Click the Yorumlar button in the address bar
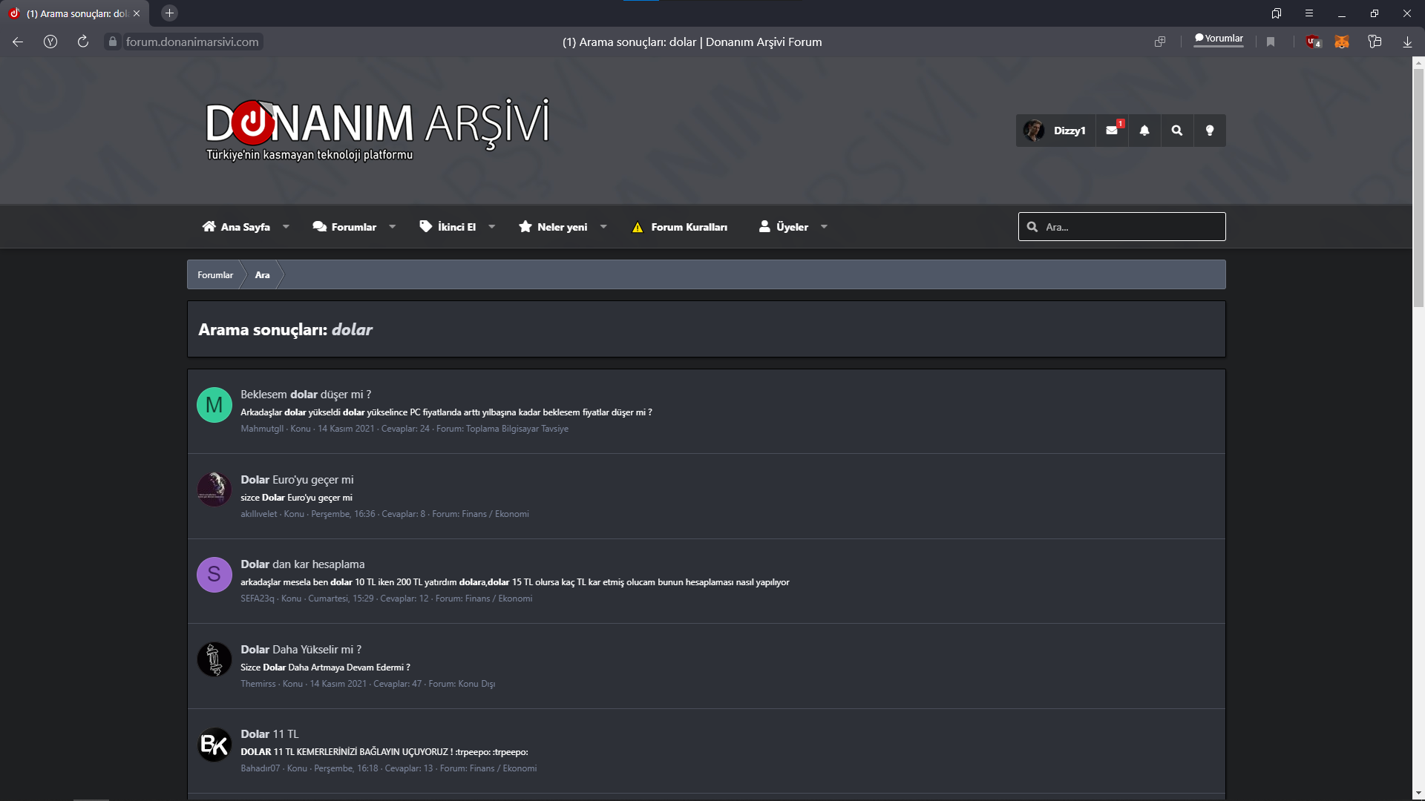This screenshot has width=1425, height=801. click(x=1219, y=39)
